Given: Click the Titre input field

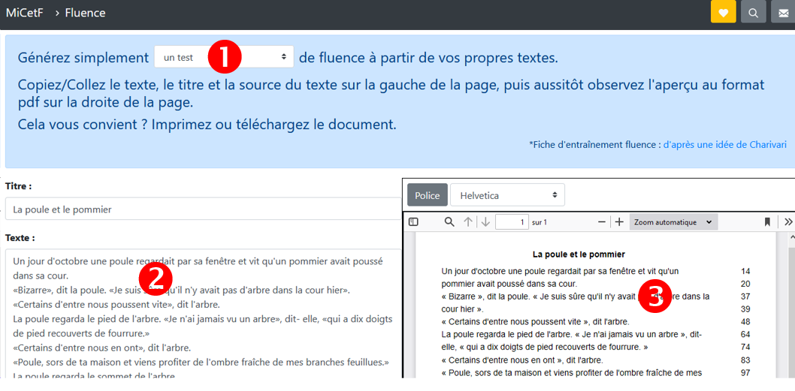Looking at the screenshot, I should click(x=203, y=209).
